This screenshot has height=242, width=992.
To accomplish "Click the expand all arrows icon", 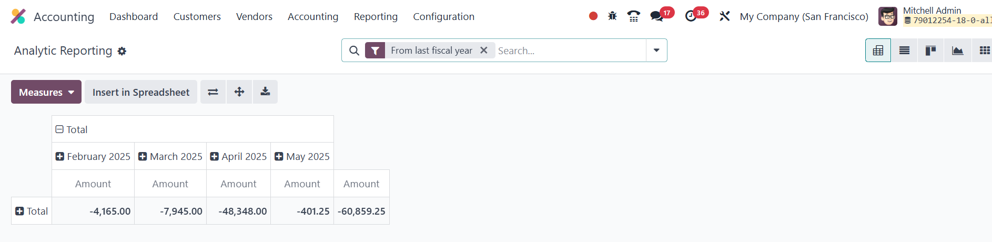I will 239,92.
